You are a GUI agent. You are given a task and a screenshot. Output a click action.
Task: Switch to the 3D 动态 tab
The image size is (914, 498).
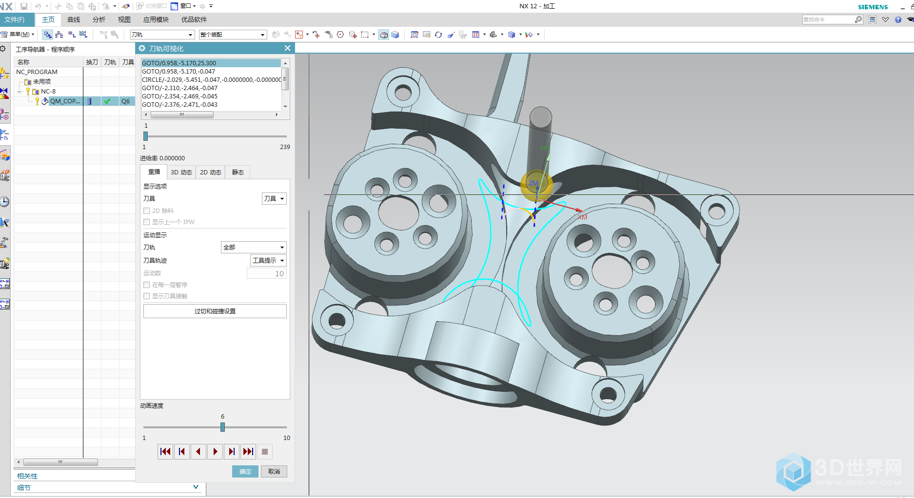click(x=181, y=172)
